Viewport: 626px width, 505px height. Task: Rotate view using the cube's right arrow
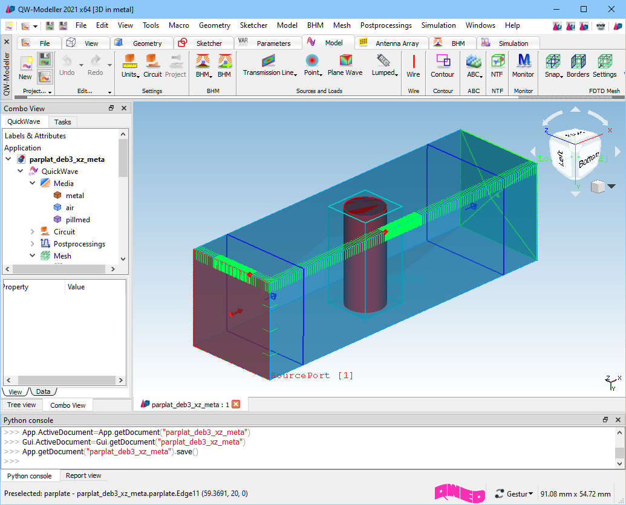[618, 152]
